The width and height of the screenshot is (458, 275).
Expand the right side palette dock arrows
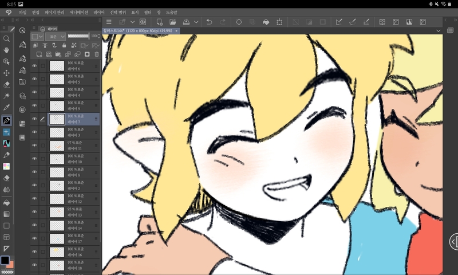456,20
